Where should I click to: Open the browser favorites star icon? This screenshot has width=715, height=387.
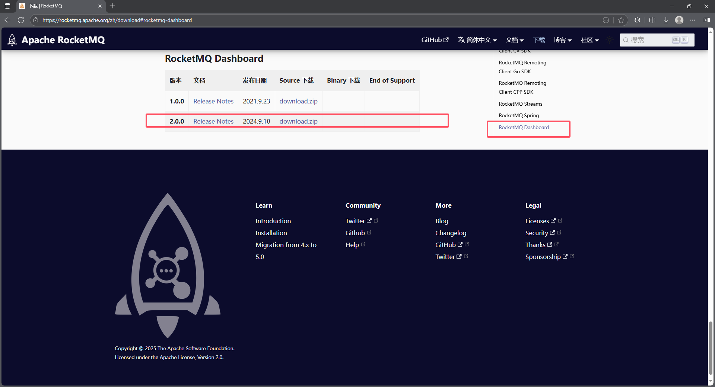621,20
